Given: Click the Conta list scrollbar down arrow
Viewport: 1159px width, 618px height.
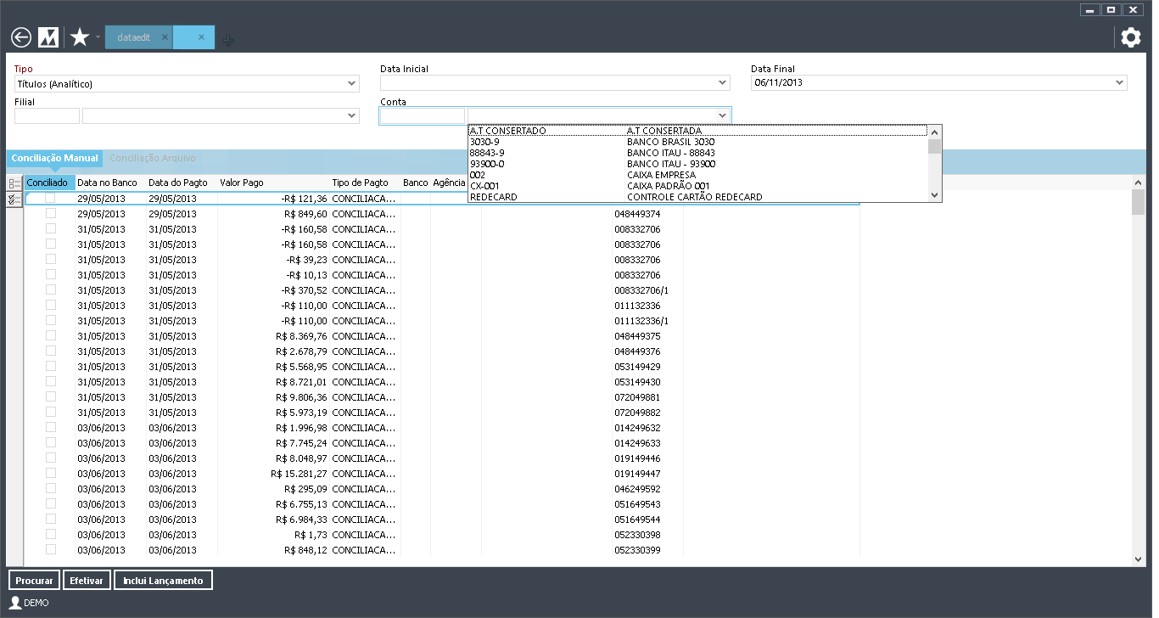Looking at the screenshot, I should tap(934, 195).
